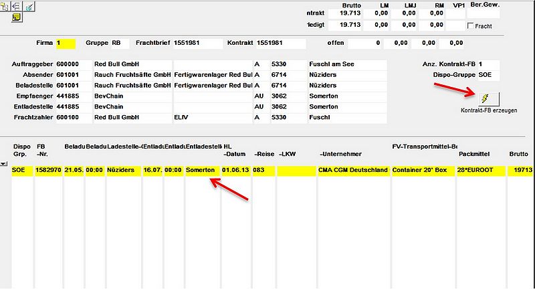535x289 pixels.
Task: Click the CMA CGM Deutschland cell
Action: [x=354, y=171]
